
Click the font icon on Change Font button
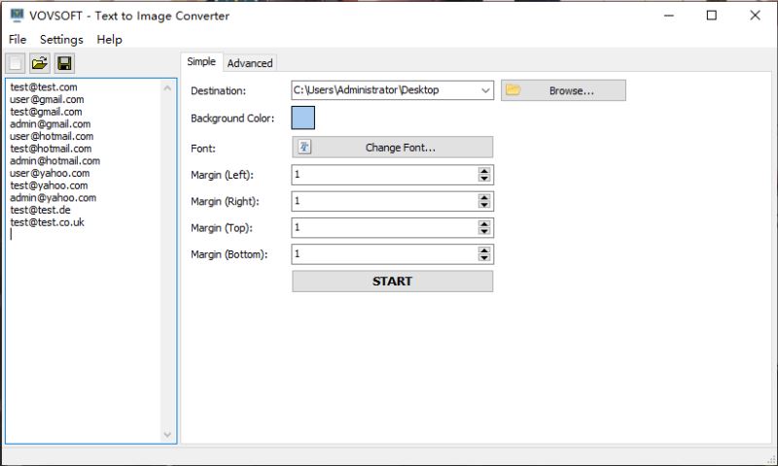pos(304,147)
